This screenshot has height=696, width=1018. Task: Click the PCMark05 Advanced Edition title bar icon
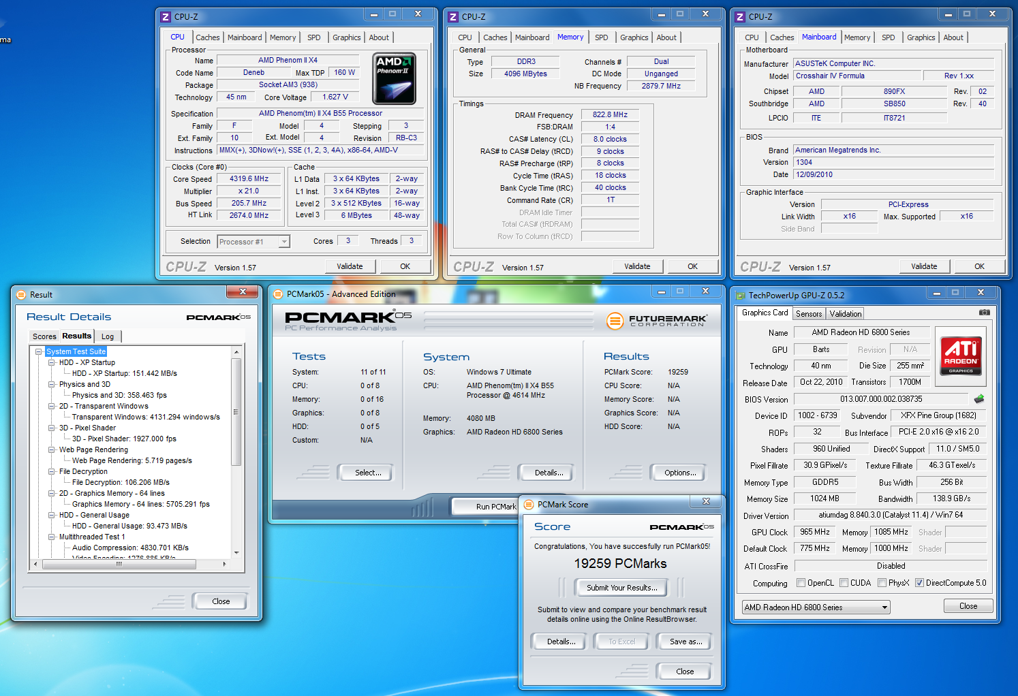click(x=278, y=294)
